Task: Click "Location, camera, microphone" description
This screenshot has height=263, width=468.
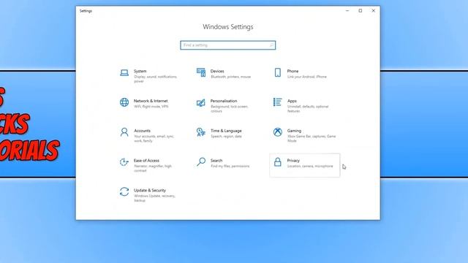Action: (310, 167)
